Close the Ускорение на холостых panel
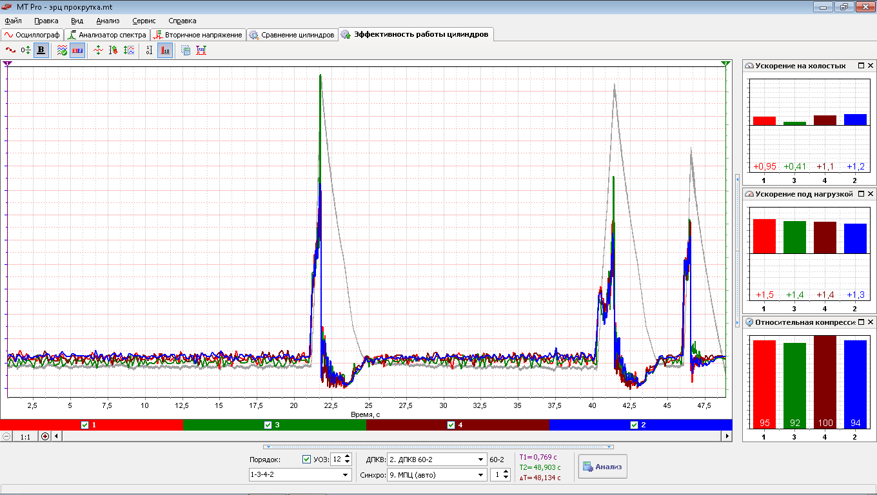The width and height of the screenshot is (877, 495). pyautogui.click(x=870, y=66)
